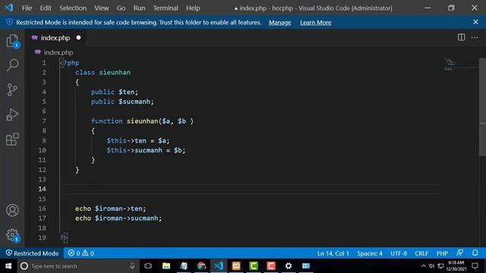Click 'echo $iroman->sucmanh;' line

point(118,218)
